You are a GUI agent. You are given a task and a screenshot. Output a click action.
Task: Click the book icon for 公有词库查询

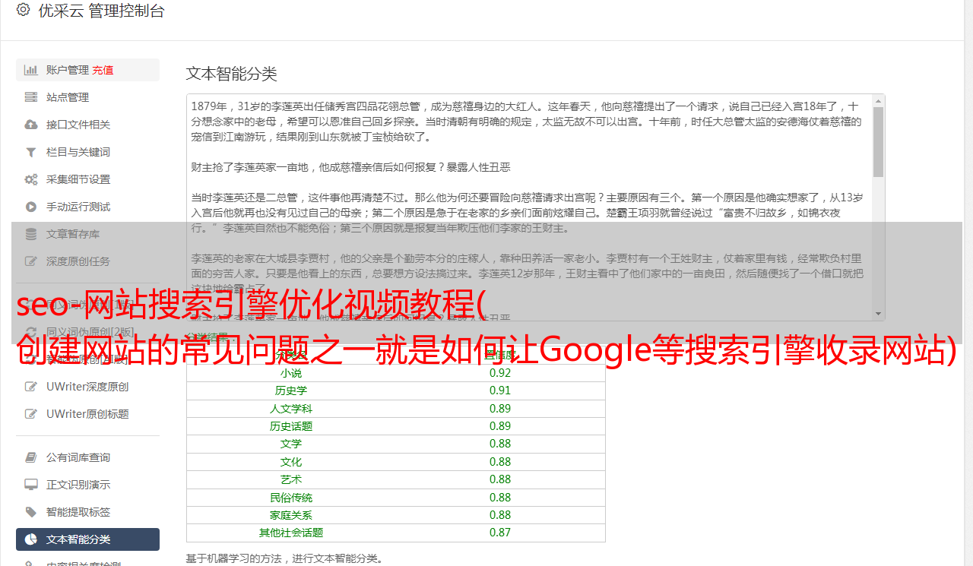tap(31, 457)
